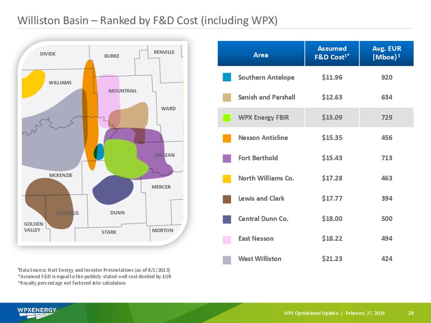Click the slide number 28
Screen dimensions: 431x323
tap(411, 313)
